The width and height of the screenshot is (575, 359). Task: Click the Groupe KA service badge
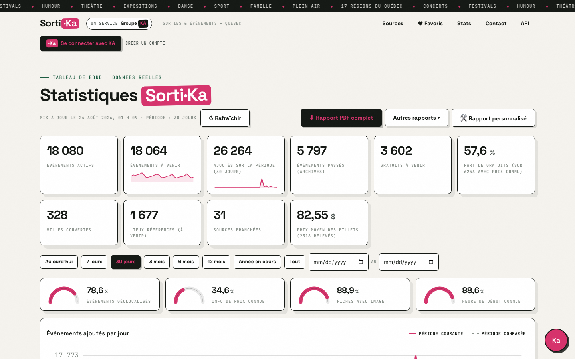119,24
